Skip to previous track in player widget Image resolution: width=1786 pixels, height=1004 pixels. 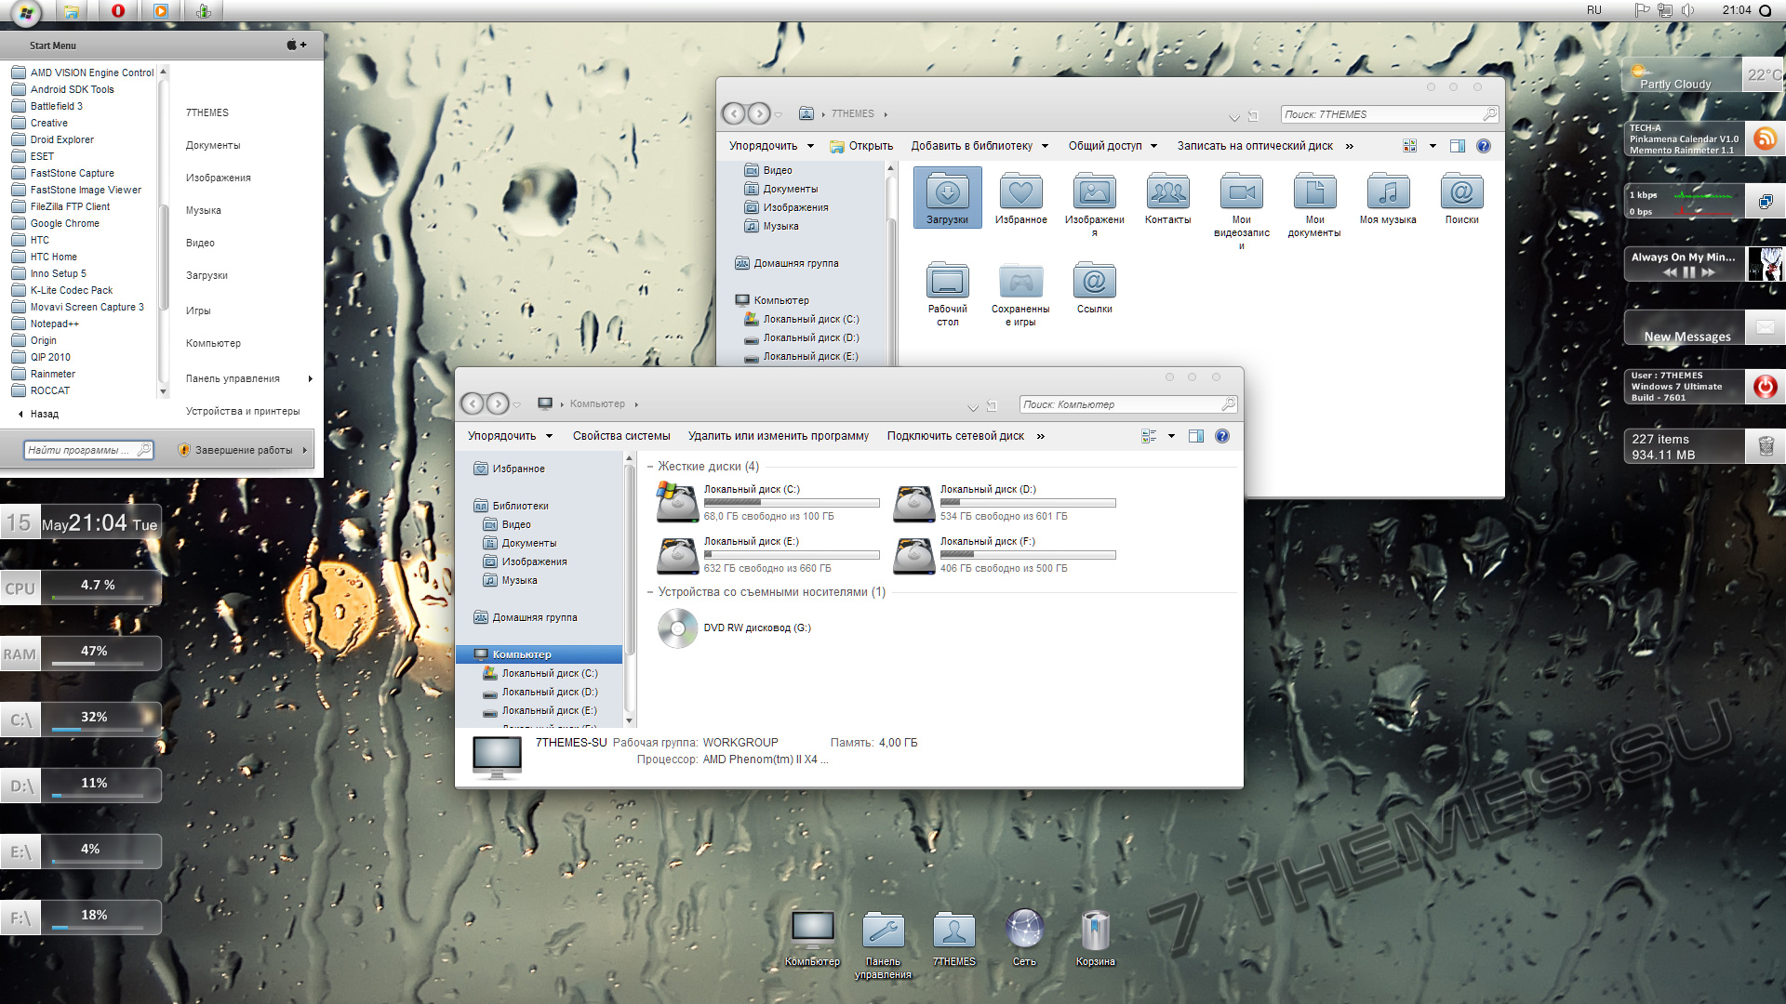pos(1671,272)
